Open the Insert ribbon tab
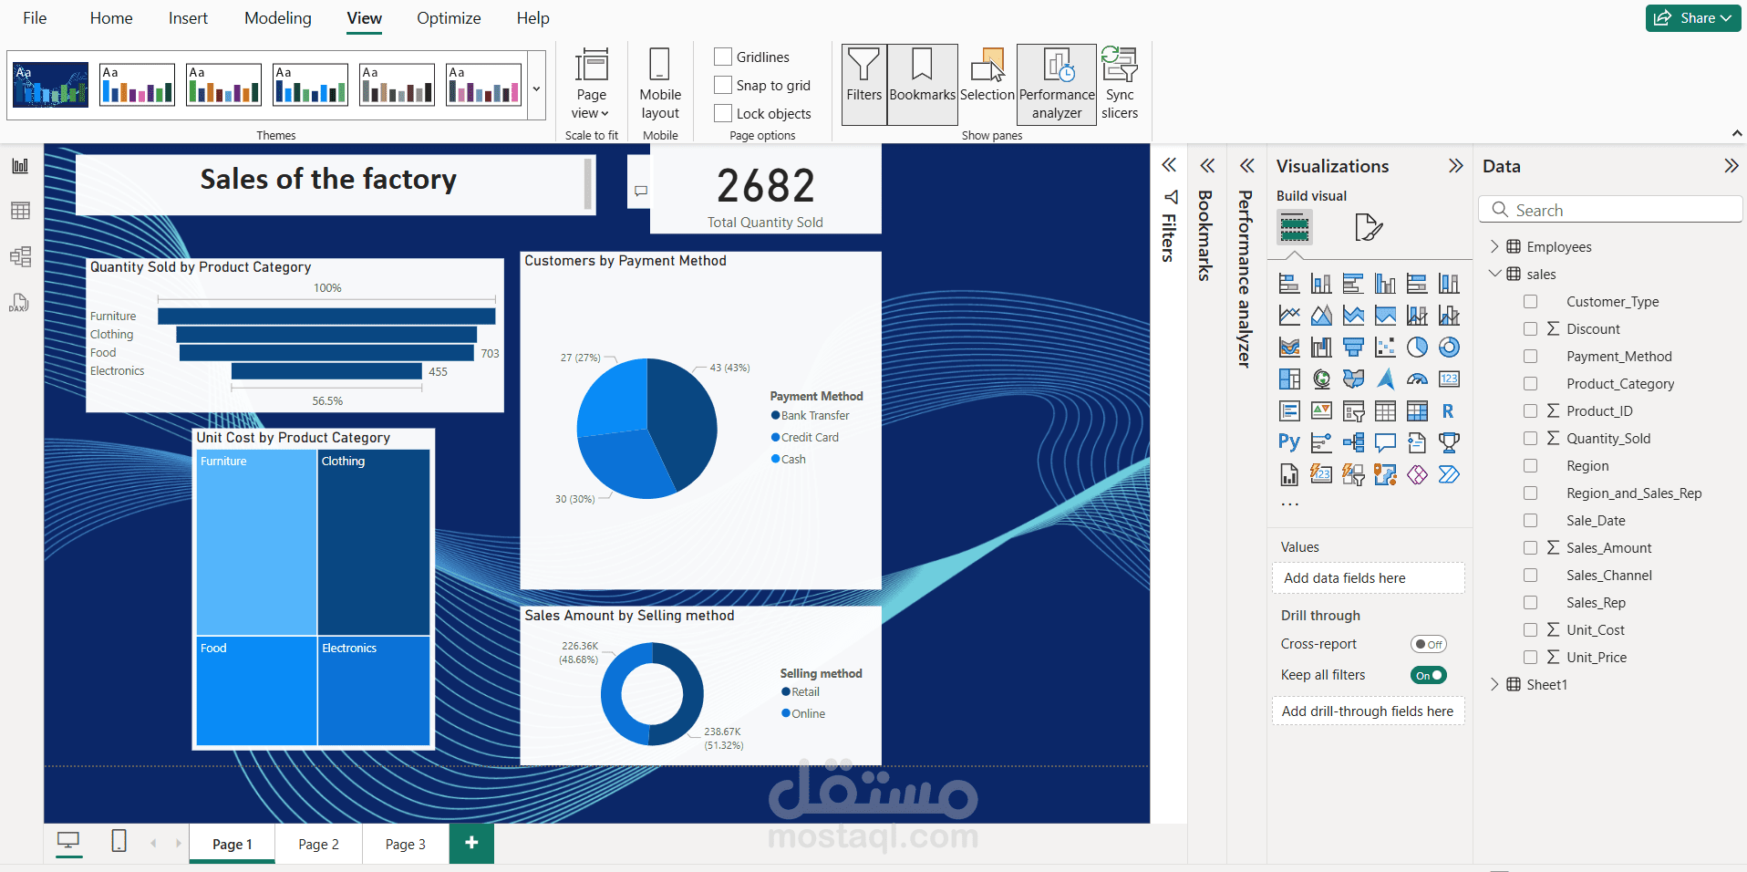1747x872 pixels. pos(188,18)
